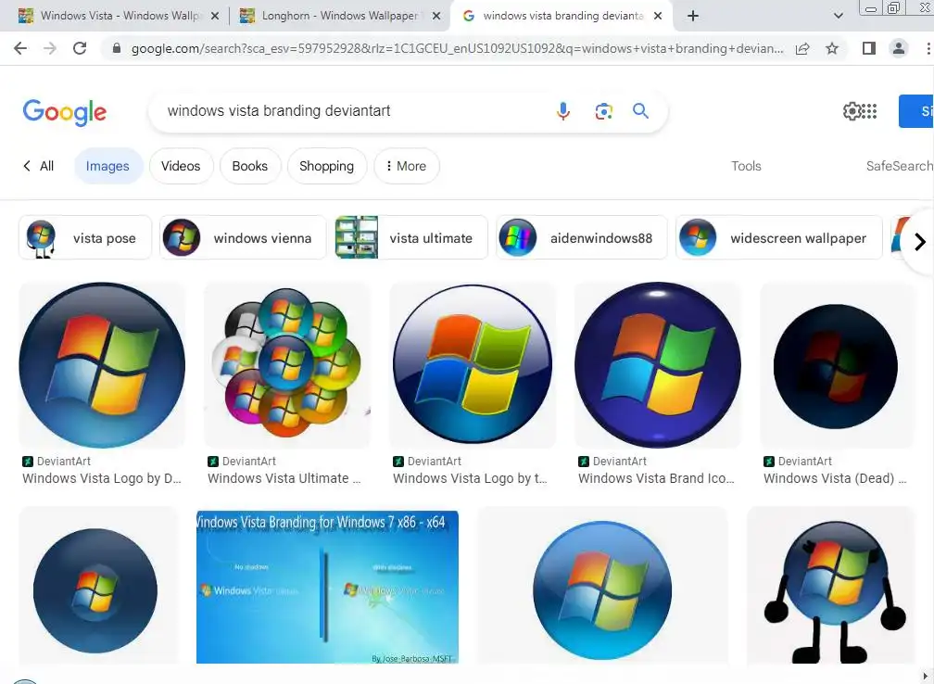View site information lock icon

[117, 49]
